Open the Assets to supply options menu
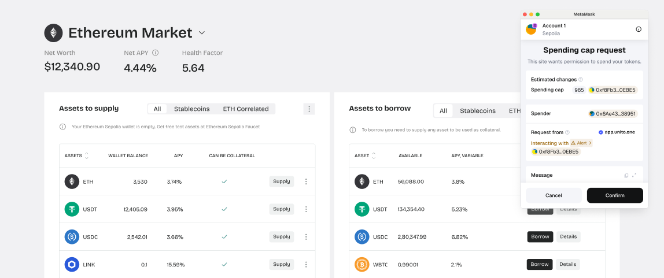Screen dimensions: 664x278 [309, 109]
